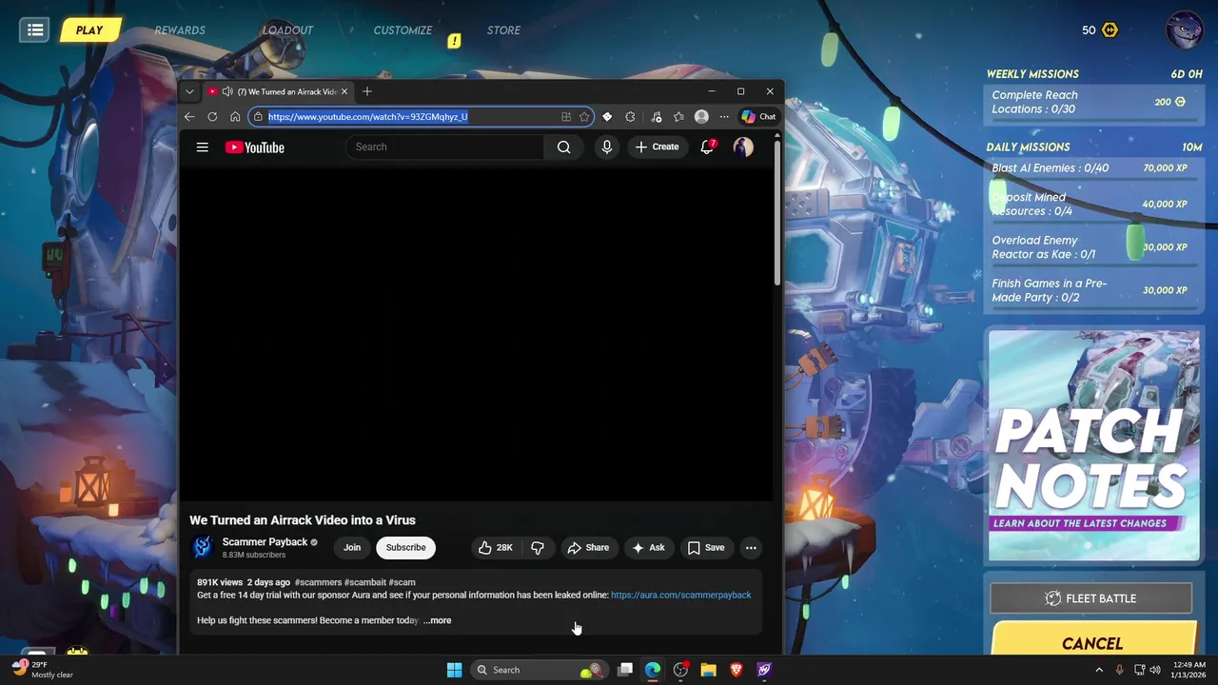Switch to the LOADOUT tab in the game
1218x685 pixels.
[287, 30]
